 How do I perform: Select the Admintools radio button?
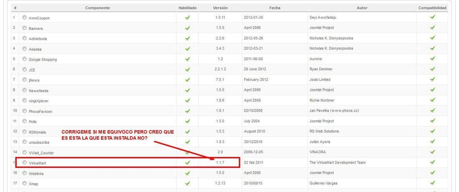25,38
